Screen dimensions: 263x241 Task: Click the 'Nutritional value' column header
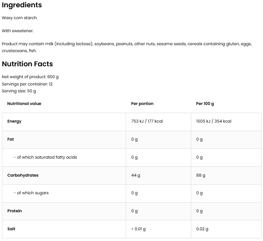tap(24, 103)
